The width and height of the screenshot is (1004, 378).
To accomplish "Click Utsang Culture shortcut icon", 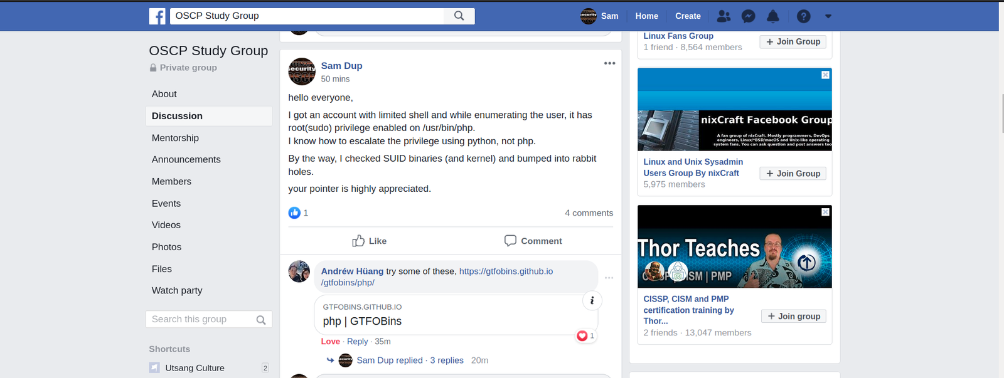I will pyautogui.click(x=154, y=368).
